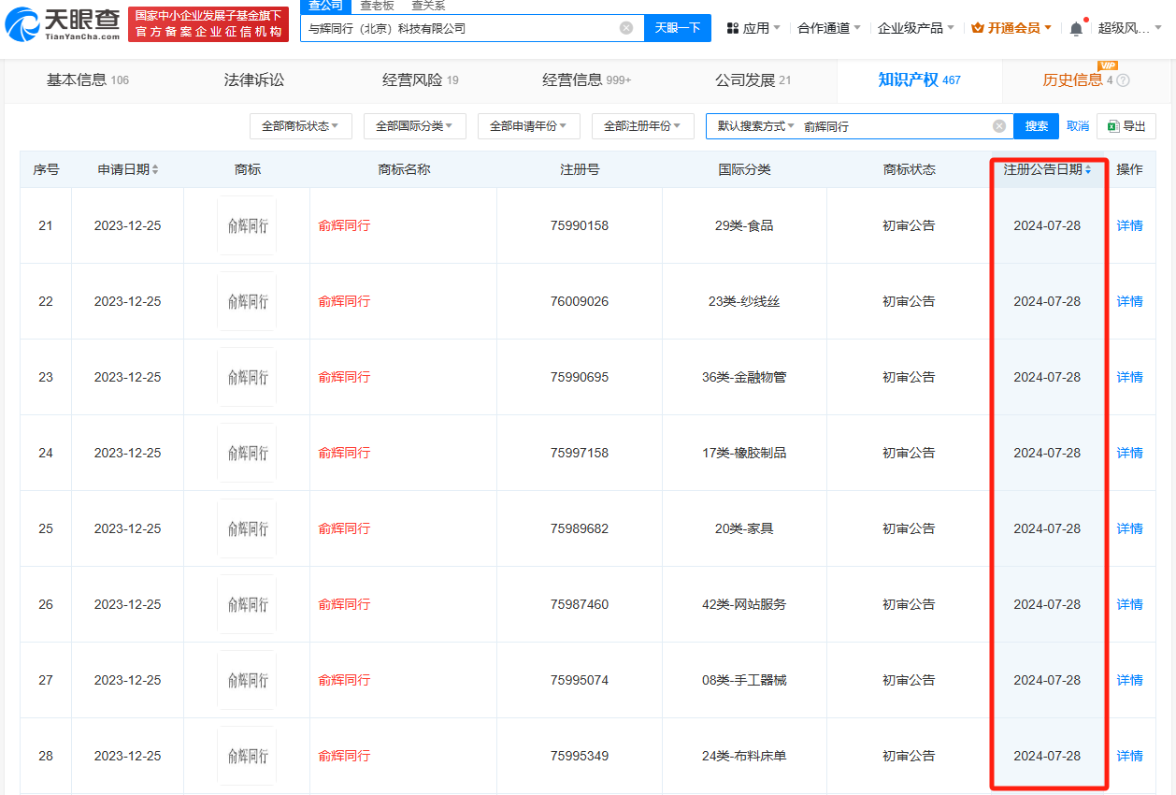This screenshot has width=1176, height=795.
Task: Clear the 俞辉同行 keyword via its x icon
Action: click(x=998, y=126)
